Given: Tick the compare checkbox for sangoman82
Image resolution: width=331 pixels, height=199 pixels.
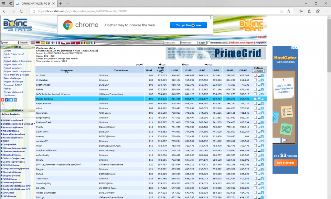Looking at the screenshot, I should point(255,118).
